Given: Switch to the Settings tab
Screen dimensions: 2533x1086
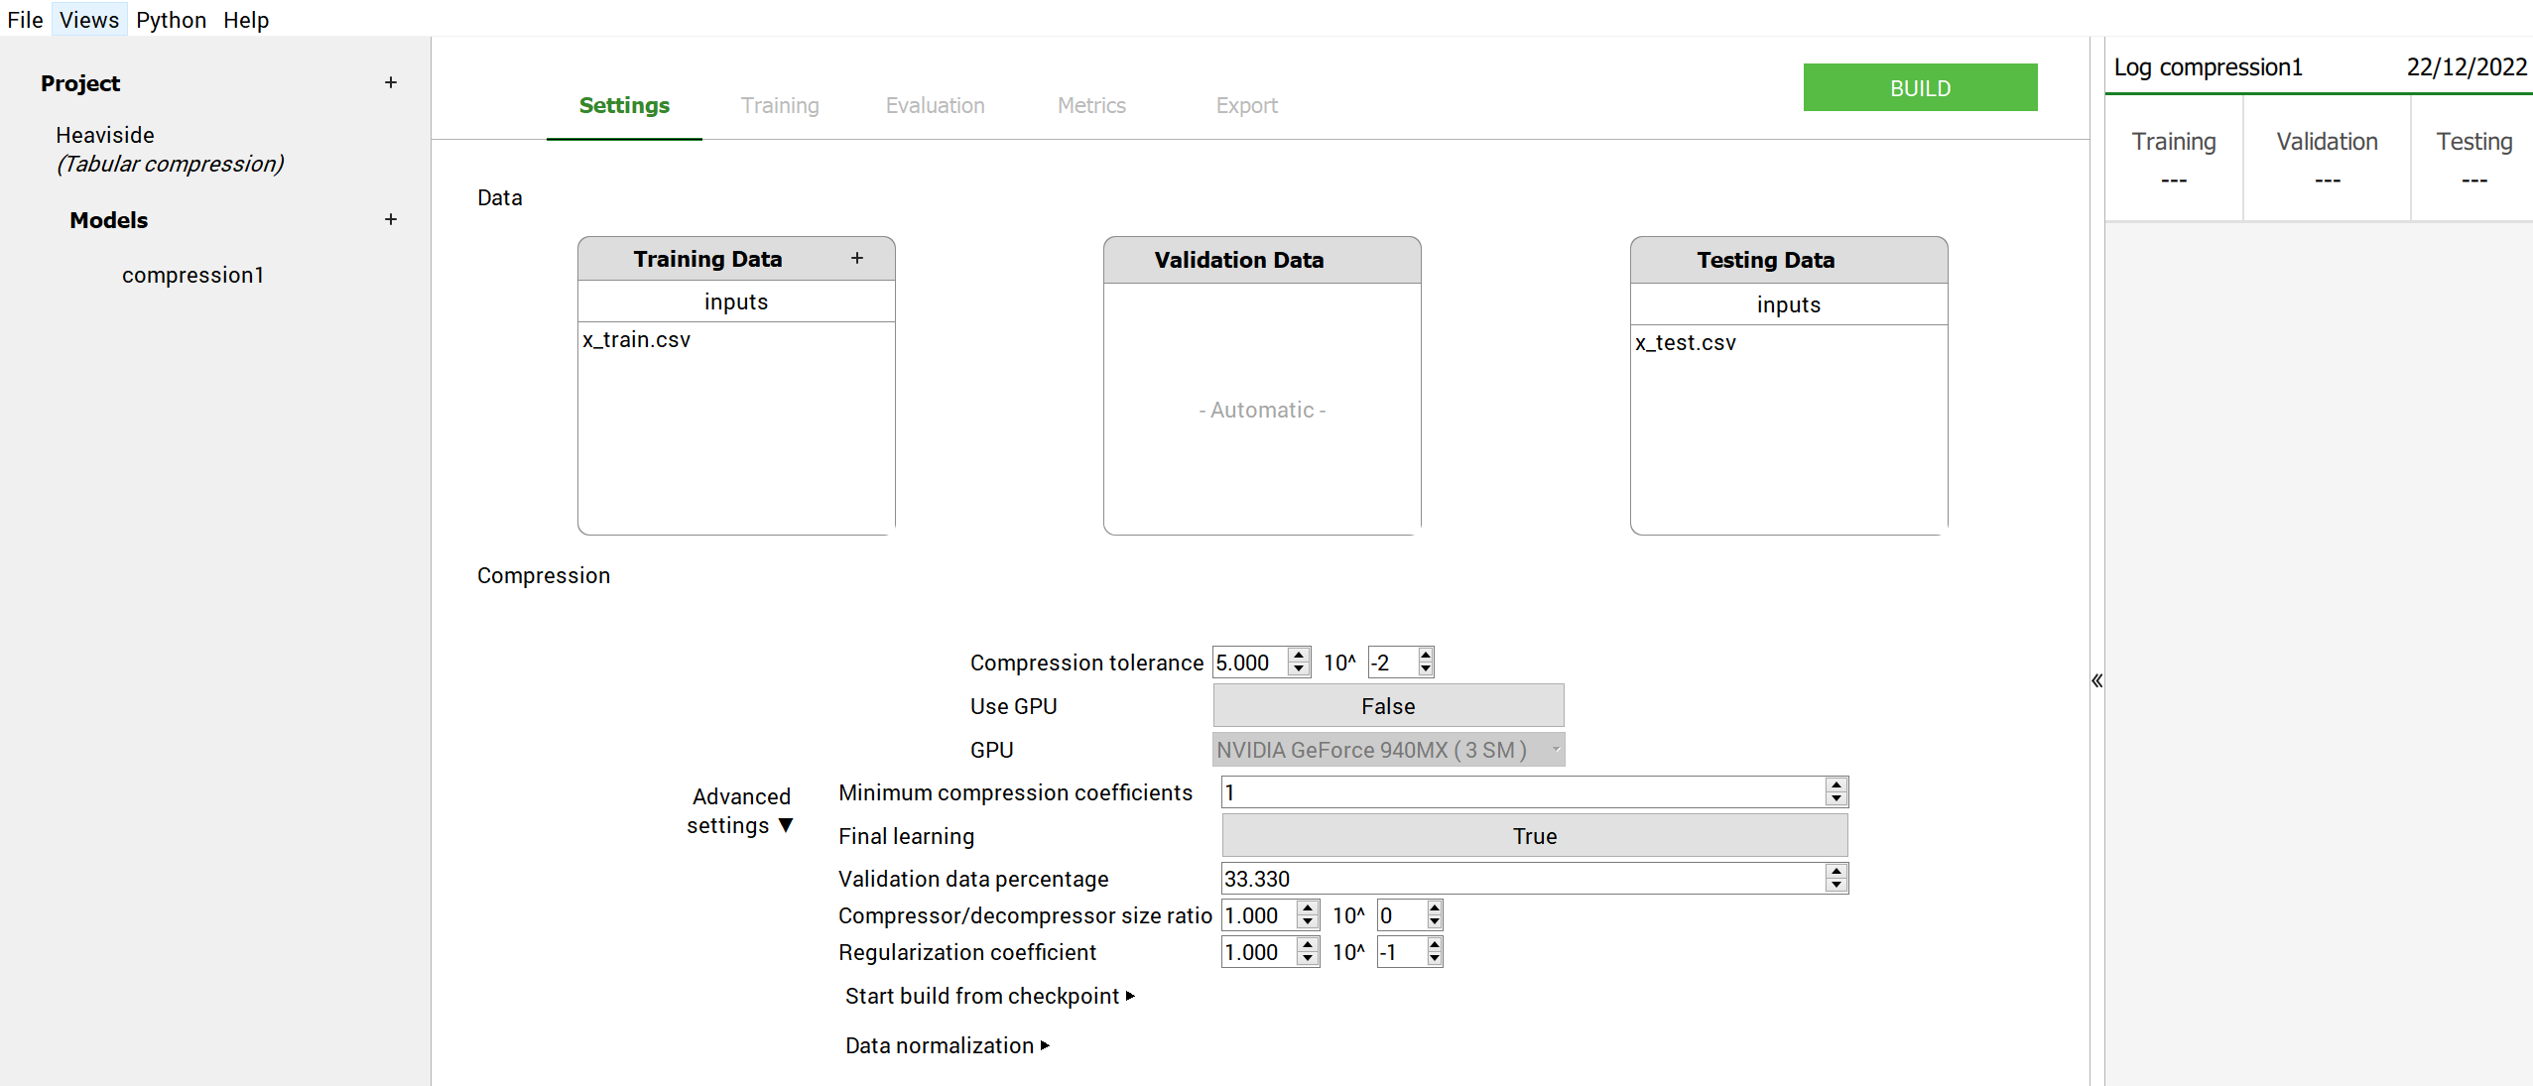Looking at the screenshot, I should 624,105.
